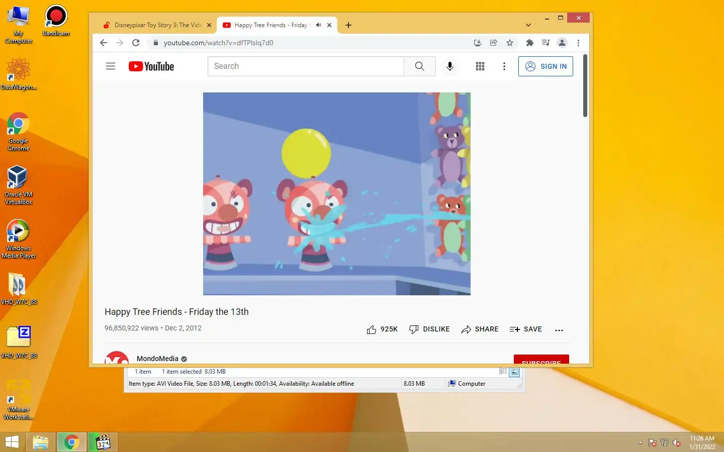Click the install/download icon in address bar
The image size is (724, 452).
click(478, 43)
